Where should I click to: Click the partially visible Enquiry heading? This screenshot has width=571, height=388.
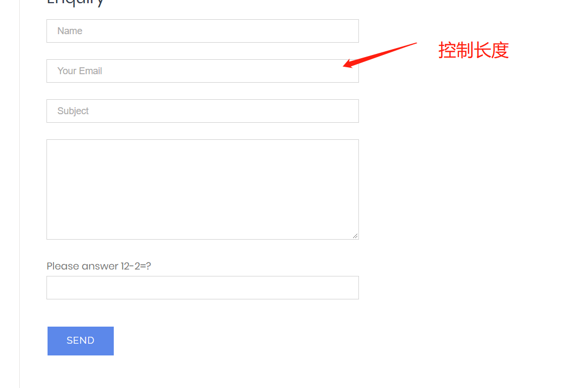75,3
